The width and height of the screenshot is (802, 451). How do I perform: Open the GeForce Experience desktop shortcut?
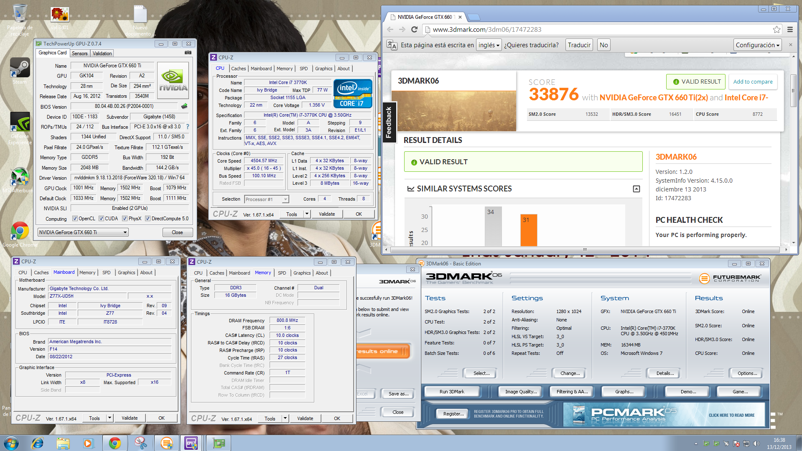tap(20, 128)
